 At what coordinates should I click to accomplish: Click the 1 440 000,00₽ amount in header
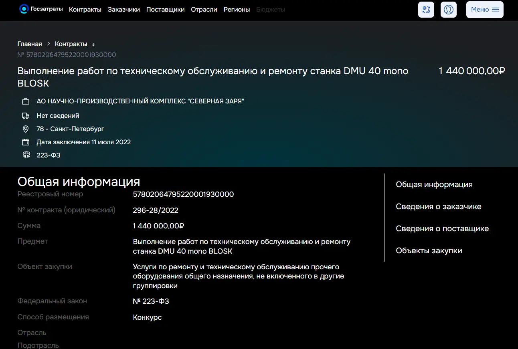point(472,71)
